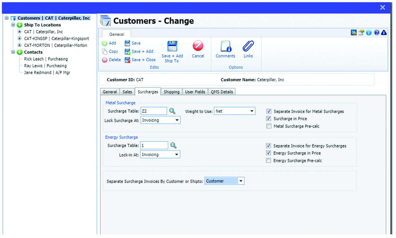Expand CAT-KINGSP node
Screen dimensions: 396x238
tap(19, 38)
